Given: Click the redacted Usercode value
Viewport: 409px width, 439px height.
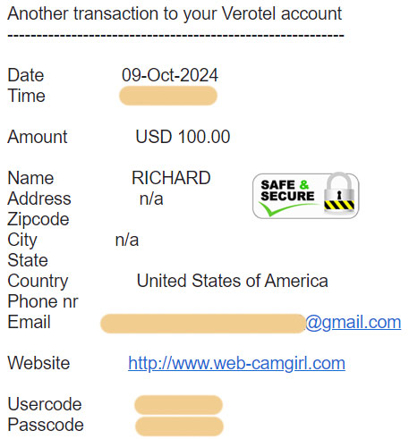Looking at the screenshot, I should point(179,405).
